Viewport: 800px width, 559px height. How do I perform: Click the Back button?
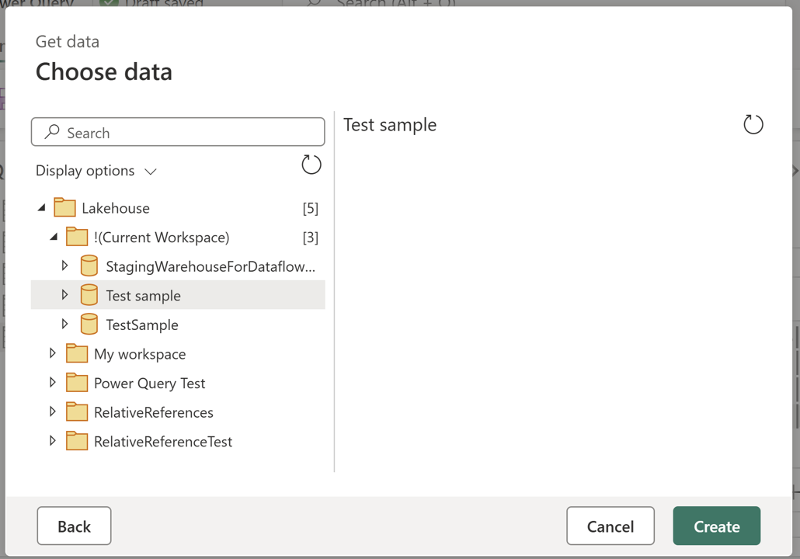(x=74, y=526)
